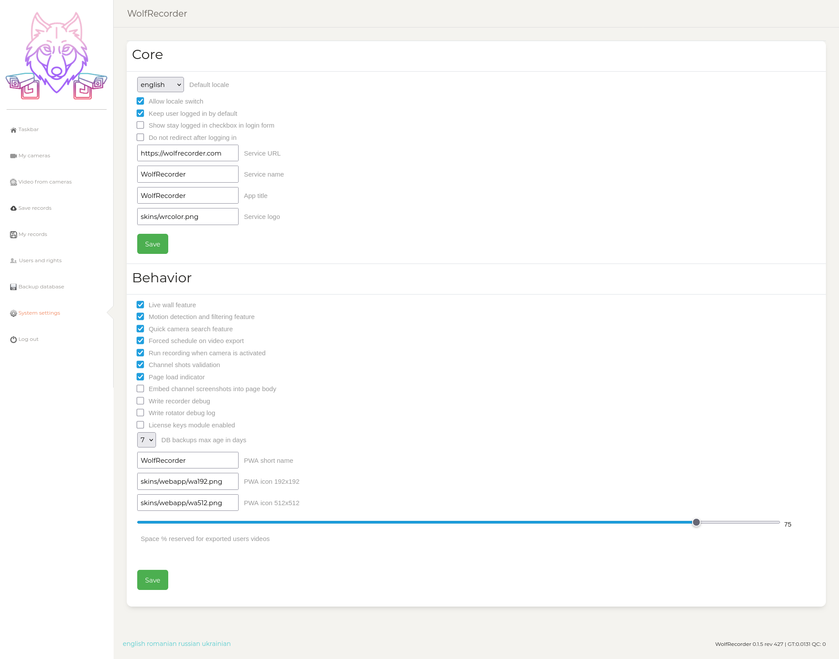Viewport: 839px width, 659px height.
Task: Click the Video from cameras icon
Action: coord(14,182)
